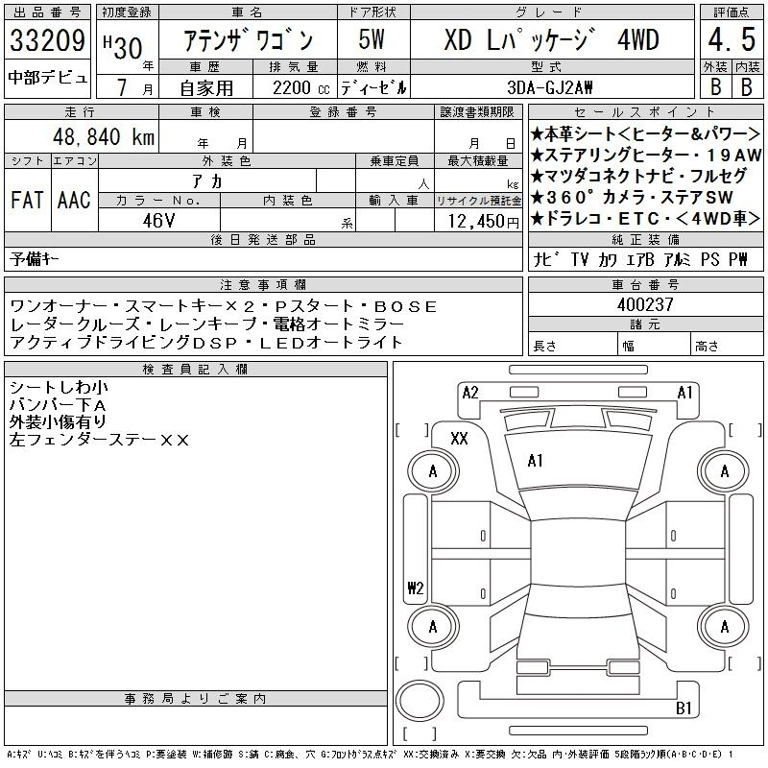The height and width of the screenshot is (768, 768).
Task: Select the B grade under 外装
Action: pos(716,87)
